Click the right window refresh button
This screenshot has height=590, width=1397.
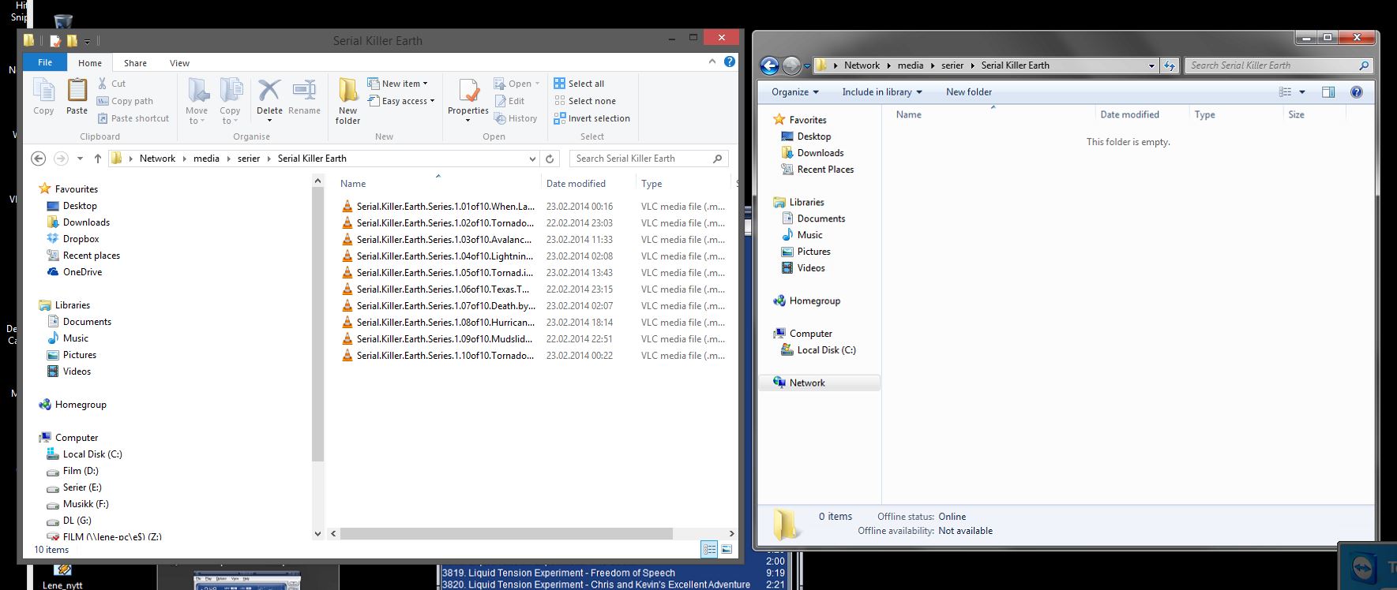[x=1170, y=65]
